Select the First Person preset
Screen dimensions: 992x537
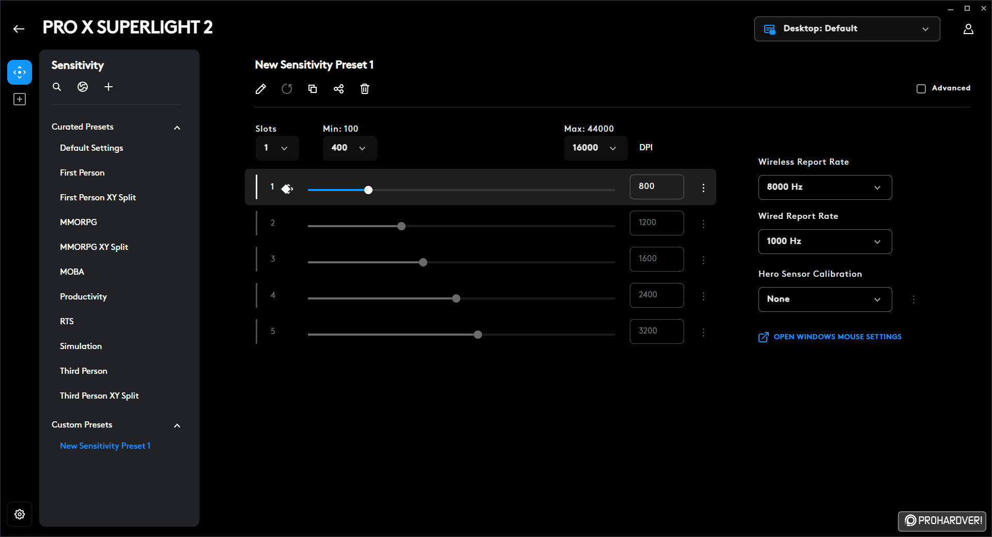82,173
